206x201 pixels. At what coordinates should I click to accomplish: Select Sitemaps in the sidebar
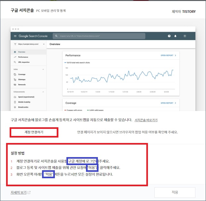coord(28,80)
